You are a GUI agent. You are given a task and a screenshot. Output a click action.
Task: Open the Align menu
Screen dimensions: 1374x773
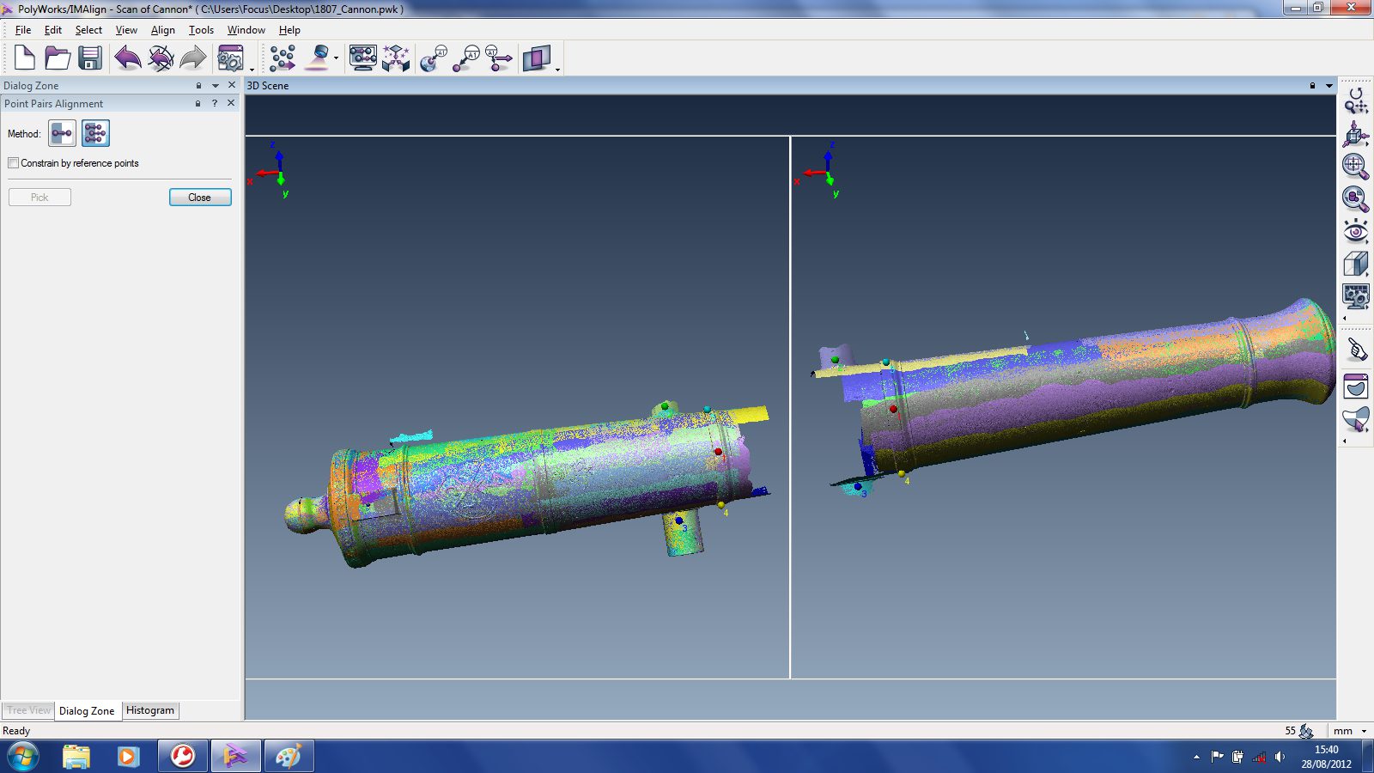[162, 30]
